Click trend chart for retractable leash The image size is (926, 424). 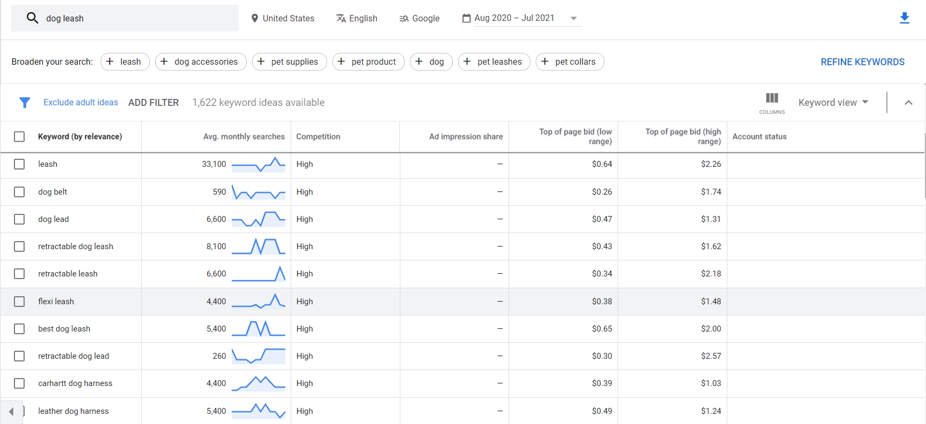click(x=259, y=274)
